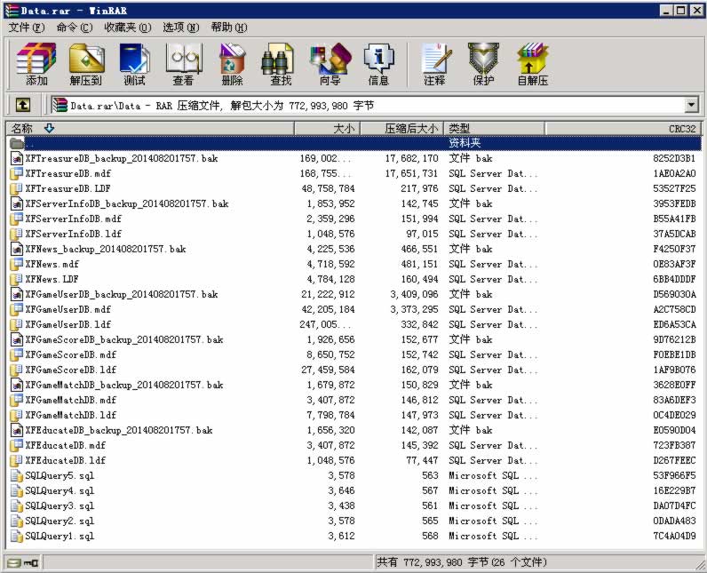The width and height of the screenshot is (707, 573).
Task: Click the Add (添加) toolbar icon
Action: (36, 64)
